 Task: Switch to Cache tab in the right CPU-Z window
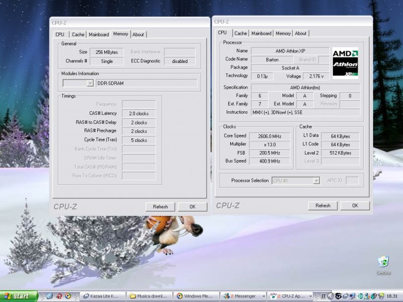pos(241,33)
